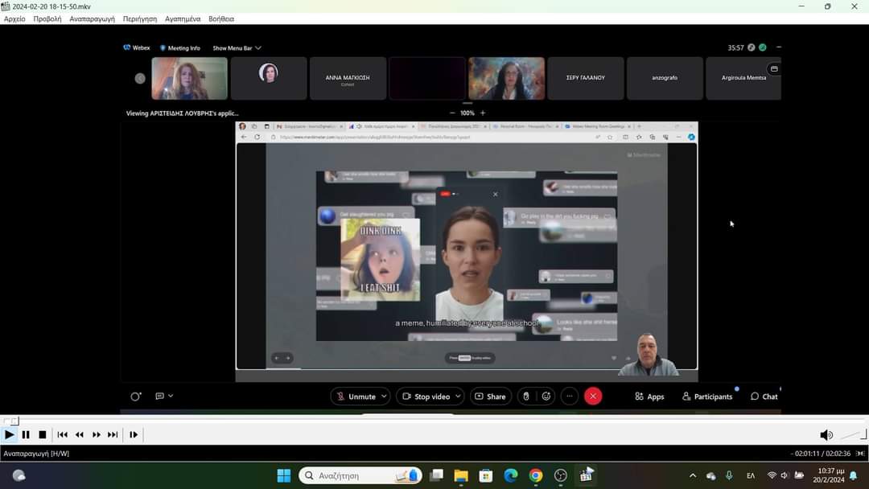The height and width of the screenshot is (489, 869).
Task: Go to next slide arrow in presentation
Action: coord(287,358)
